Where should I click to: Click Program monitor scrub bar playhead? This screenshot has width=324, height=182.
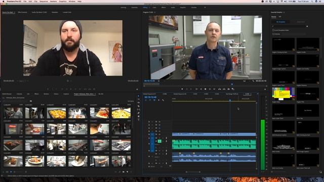coord(232,84)
